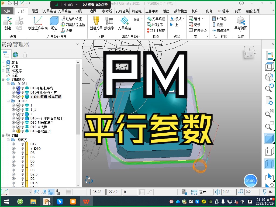Screen dimensions: 276x207
Task: Collapse the D10F1 folder
Action: [8, 84]
